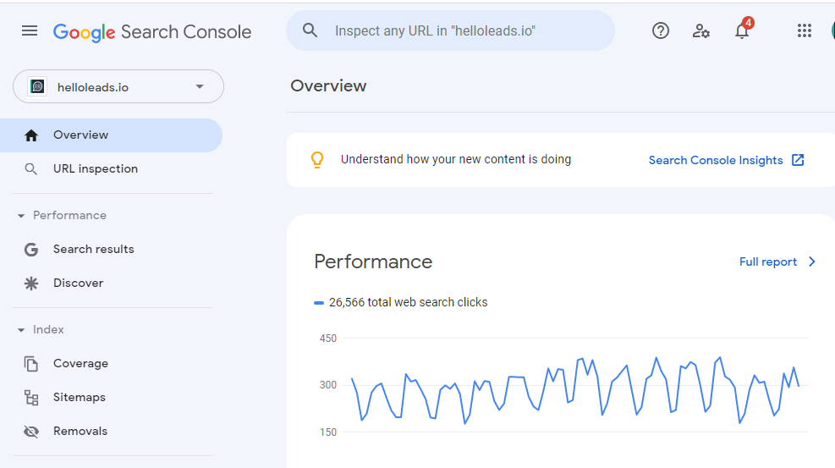
Task: Click the Removals crossed-eye icon
Action: 31,432
